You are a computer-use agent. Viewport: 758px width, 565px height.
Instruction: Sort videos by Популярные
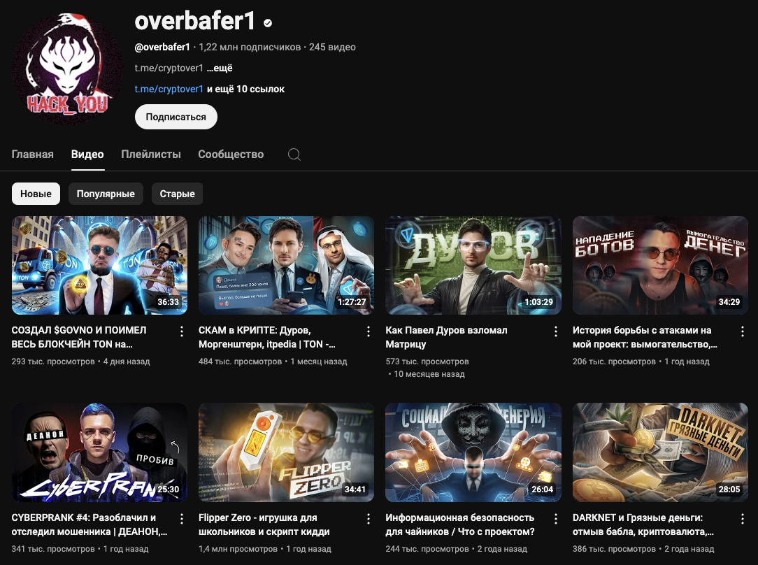pyautogui.click(x=106, y=194)
